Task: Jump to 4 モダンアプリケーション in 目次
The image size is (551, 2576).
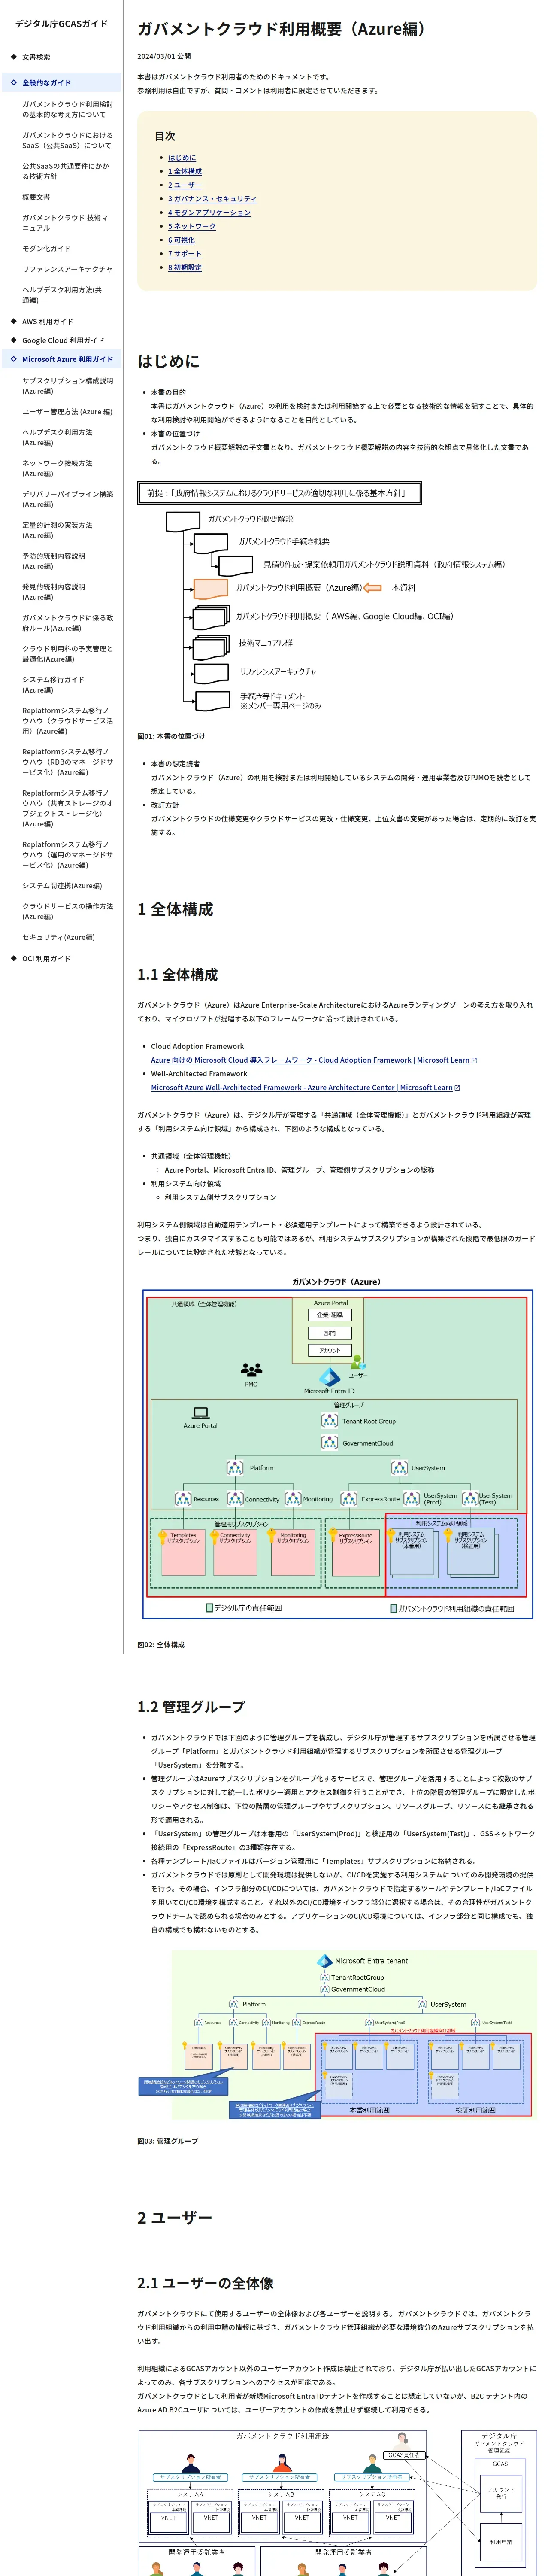Action: [210, 213]
